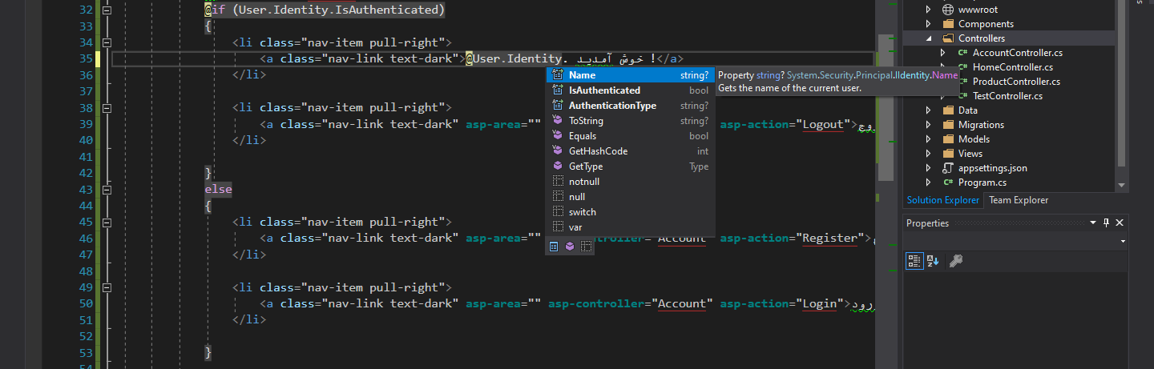Select IsAuthenticated from the IntelliSense list
Screen dimensions: 1154x369
click(604, 90)
